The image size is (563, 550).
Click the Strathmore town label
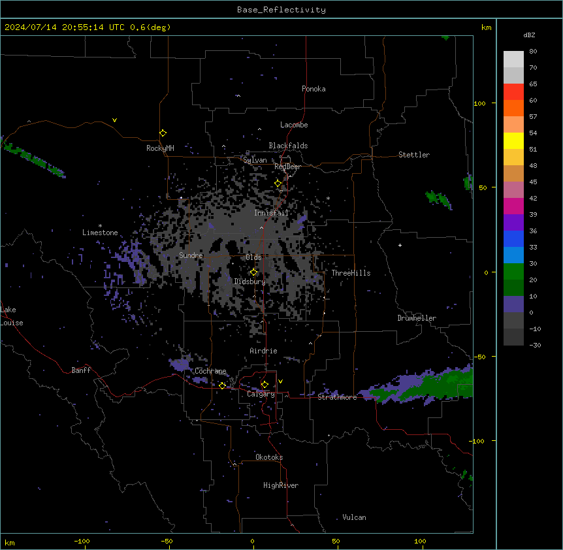click(337, 397)
